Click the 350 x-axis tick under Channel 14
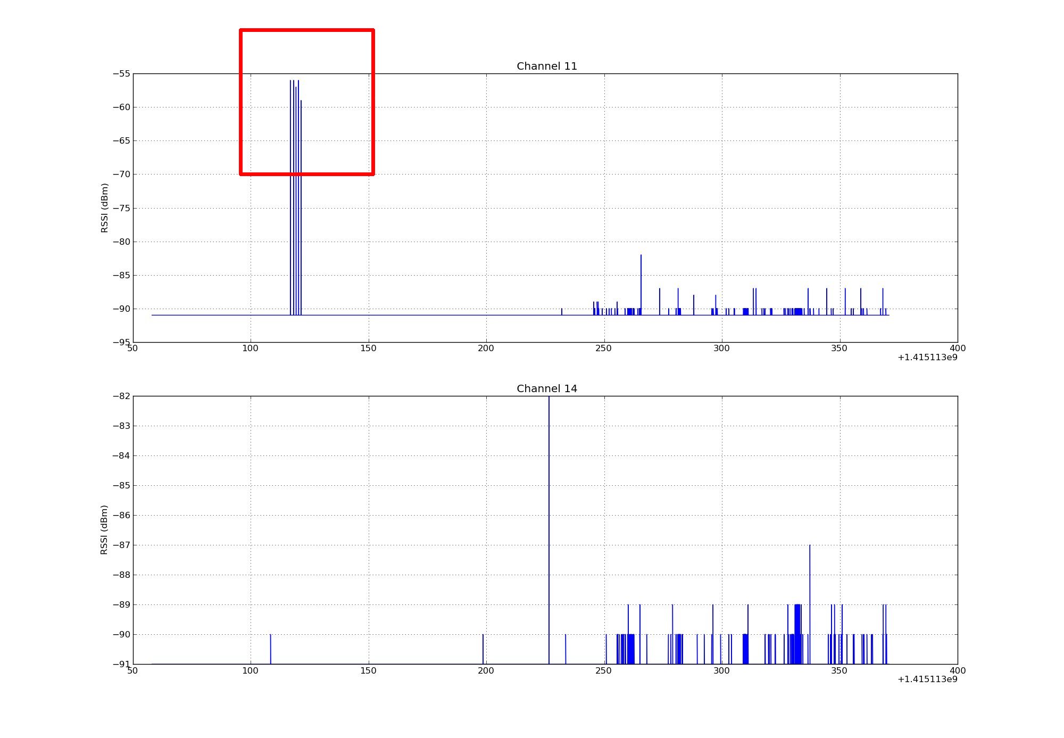Image resolution: width=1064 pixels, height=738 pixels. click(x=839, y=671)
